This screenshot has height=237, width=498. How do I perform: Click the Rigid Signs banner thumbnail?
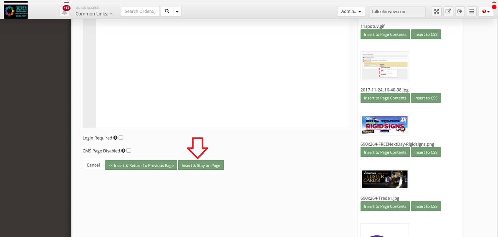(385, 125)
